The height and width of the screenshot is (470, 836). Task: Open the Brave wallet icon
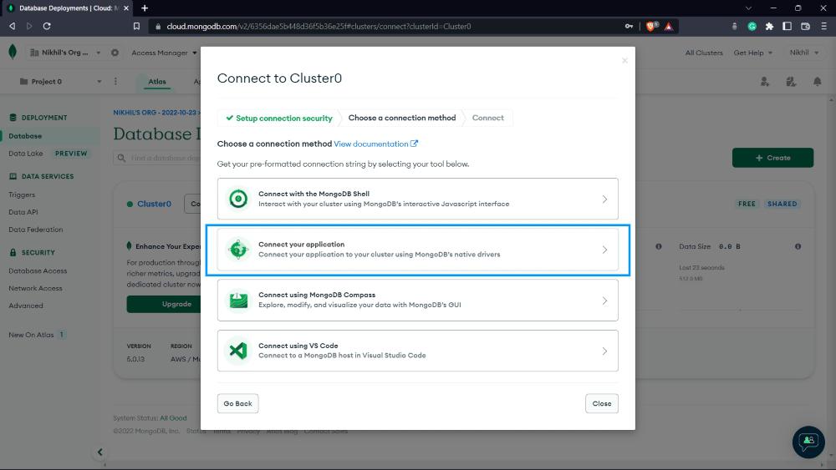[x=806, y=26]
